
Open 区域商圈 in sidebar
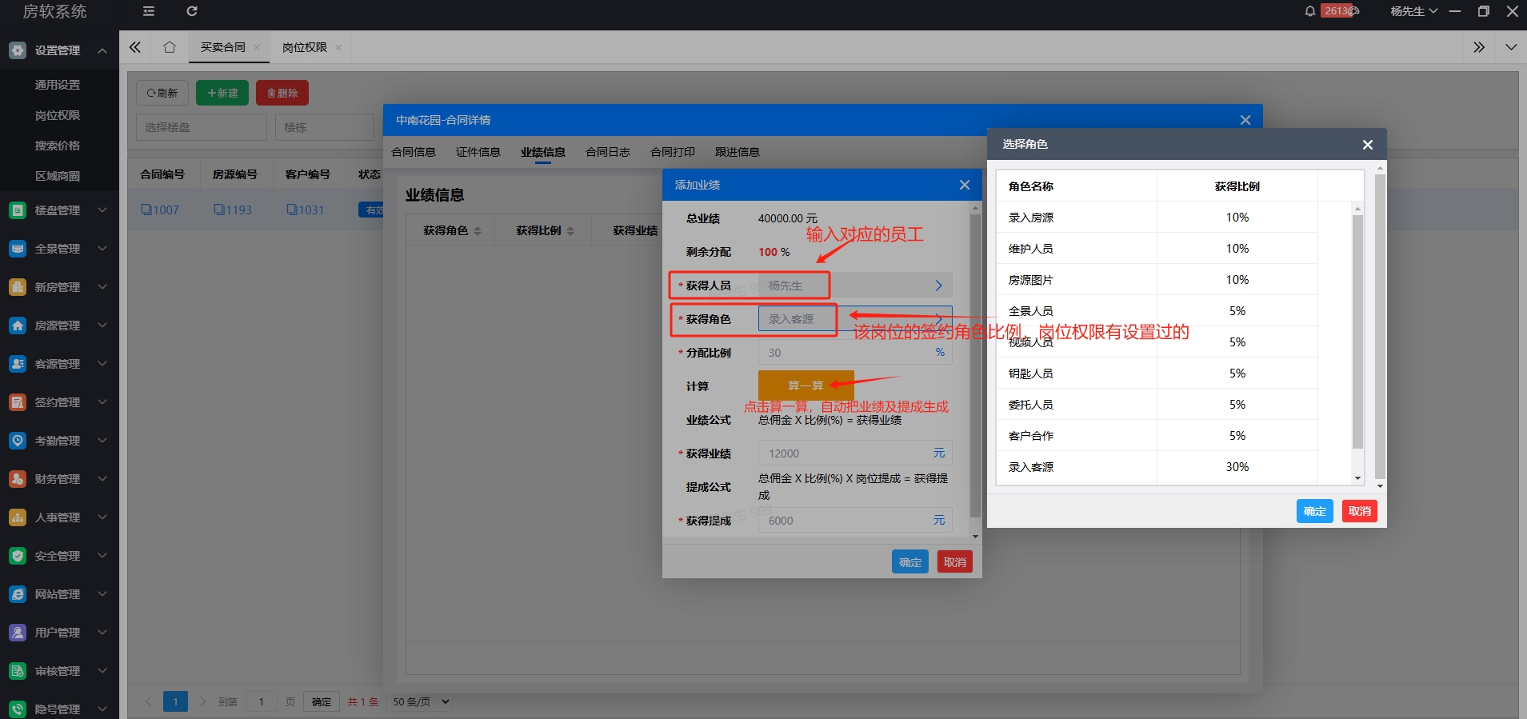pyautogui.click(x=58, y=176)
